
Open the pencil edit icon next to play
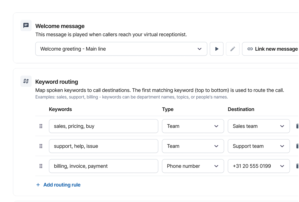(x=233, y=49)
